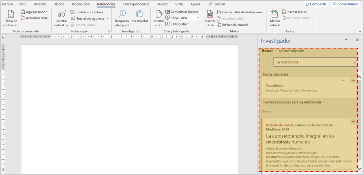Switch to the Vista tab

[x=179, y=4]
